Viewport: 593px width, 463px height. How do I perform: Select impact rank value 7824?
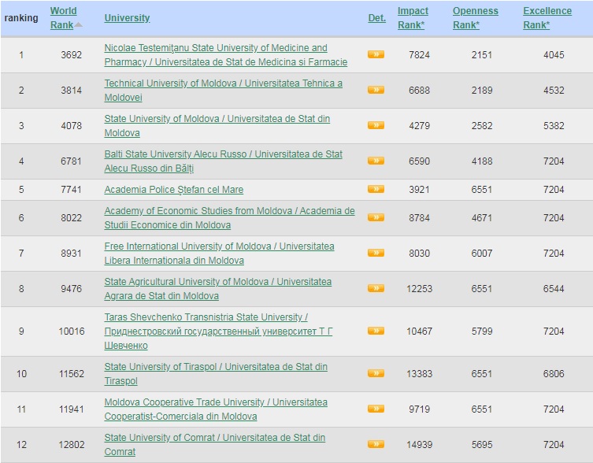(420, 55)
